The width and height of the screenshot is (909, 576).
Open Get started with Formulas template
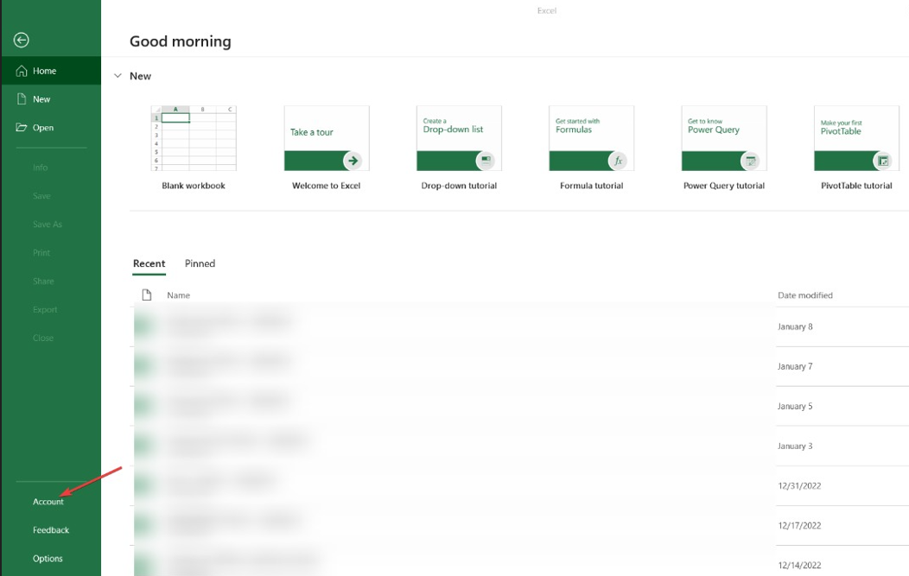tap(591, 138)
